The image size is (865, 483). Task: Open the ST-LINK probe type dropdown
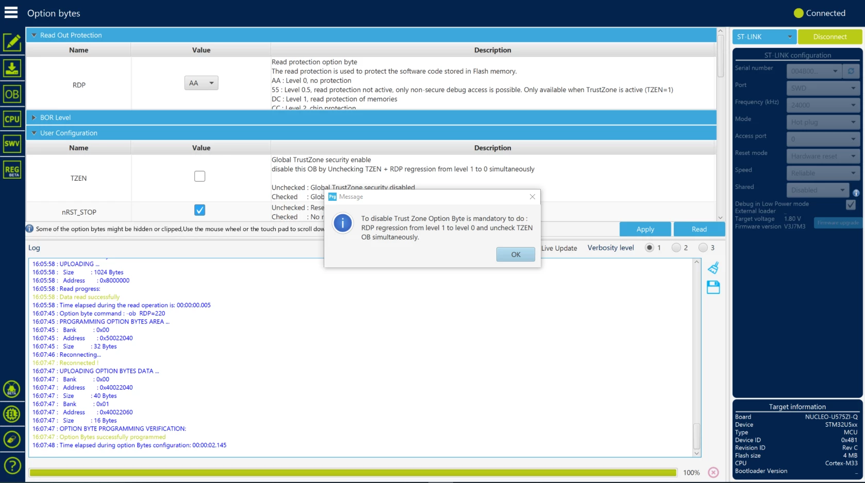tap(764, 37)
